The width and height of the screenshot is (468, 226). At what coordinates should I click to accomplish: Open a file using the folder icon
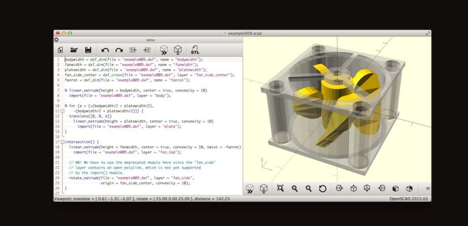point(73,49)
